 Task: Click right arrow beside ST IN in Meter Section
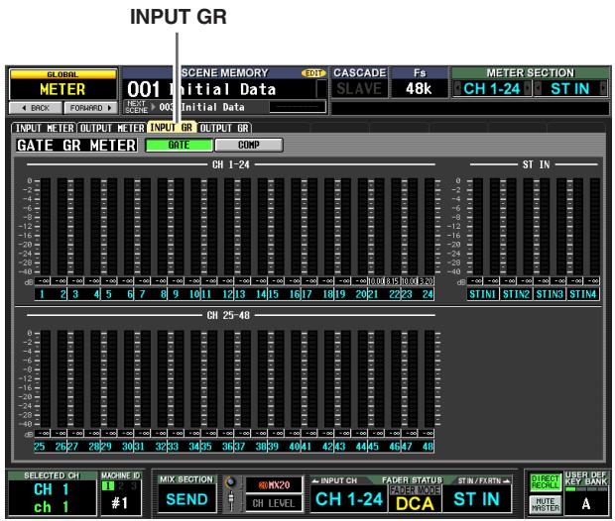point(603,88)
